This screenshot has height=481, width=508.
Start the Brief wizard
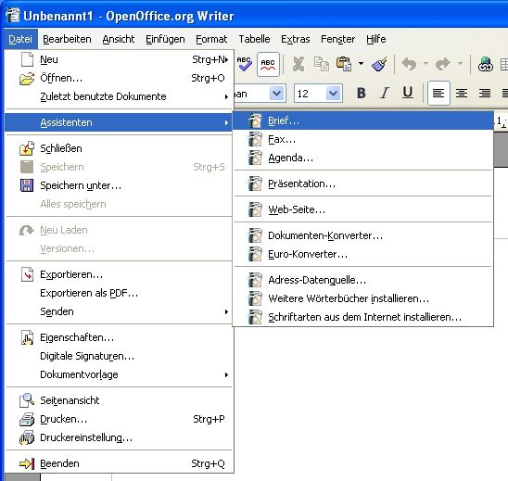(x=362, y=120)
